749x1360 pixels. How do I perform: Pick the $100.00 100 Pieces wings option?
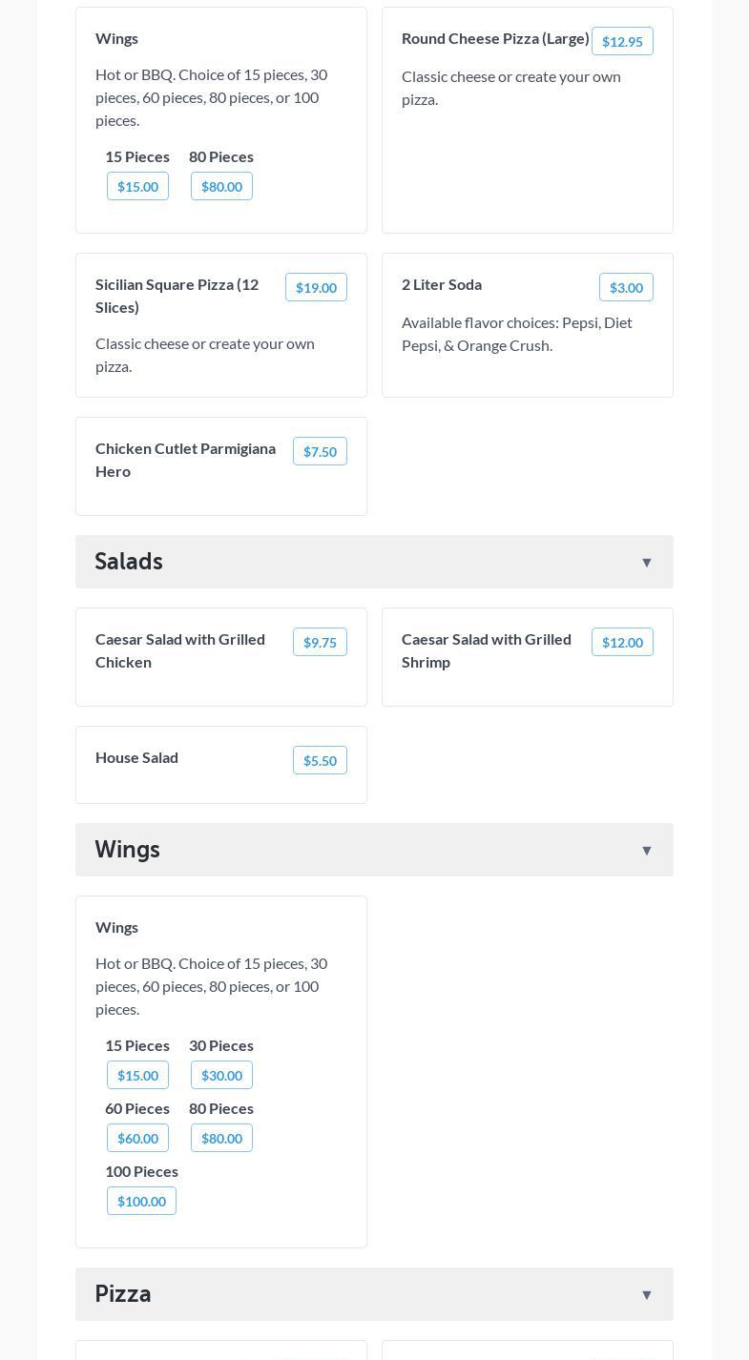[x=141, y=1201]
